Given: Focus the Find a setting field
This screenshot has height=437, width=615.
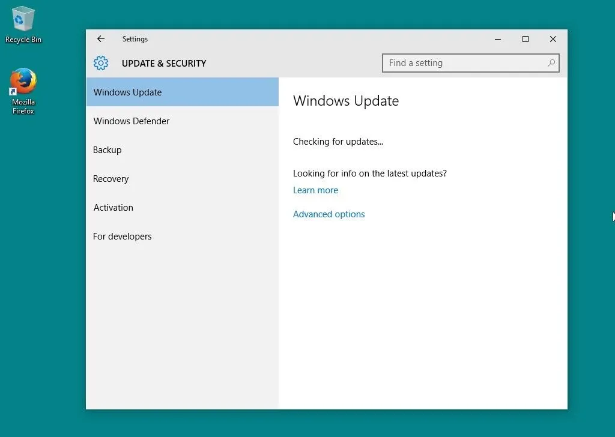Looking at the screenshot, I should coord(470,63).
